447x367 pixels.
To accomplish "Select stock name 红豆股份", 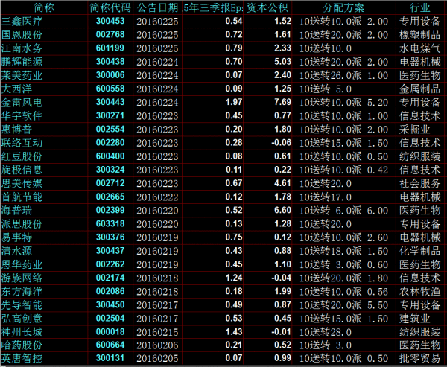I will 22,156.
